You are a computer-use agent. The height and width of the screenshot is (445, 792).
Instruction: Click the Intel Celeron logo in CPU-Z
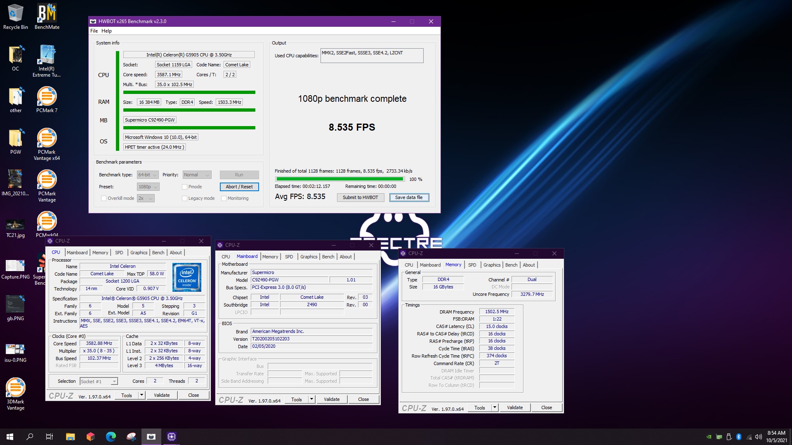tap(187, 277)
